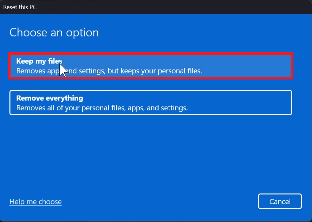Pick the option that removes apps and settings only

(x=151, y=66)
